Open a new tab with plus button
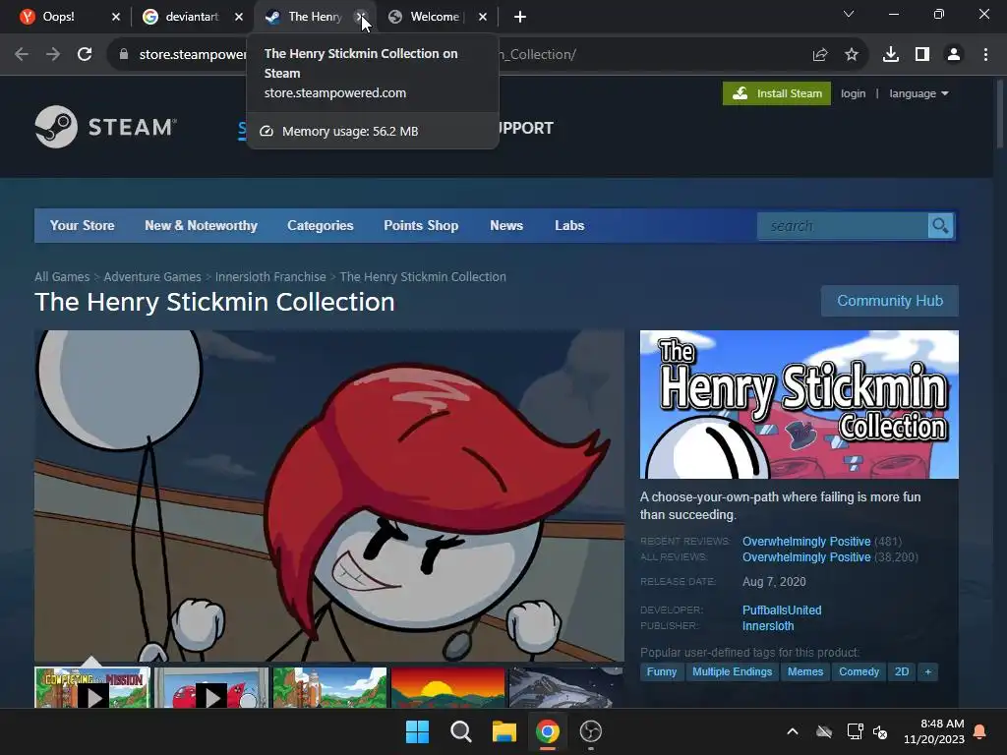The image size is (1007, 755). [x=520, y=17]
